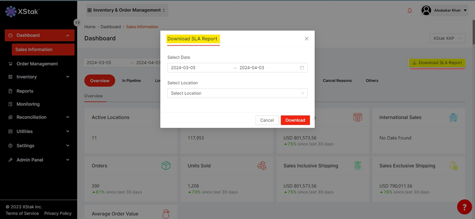Open Inventory & Order Management module selector

127,10
